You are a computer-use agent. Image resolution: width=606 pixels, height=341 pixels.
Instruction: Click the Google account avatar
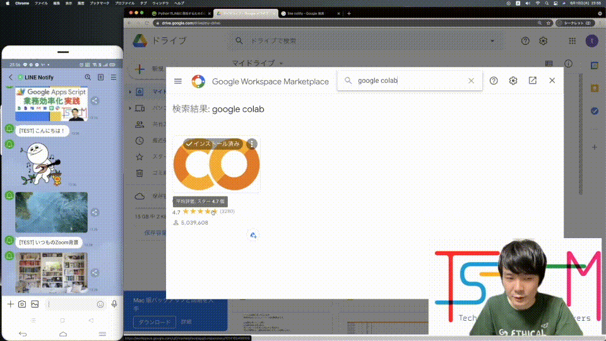pyautogui.click(x=591, y=40)
